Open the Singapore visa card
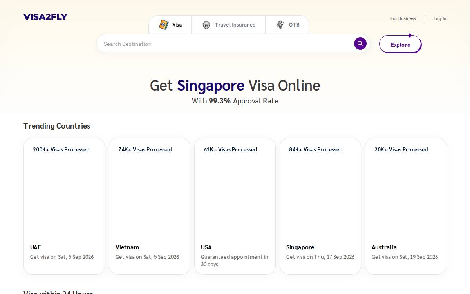 point(320,206)
